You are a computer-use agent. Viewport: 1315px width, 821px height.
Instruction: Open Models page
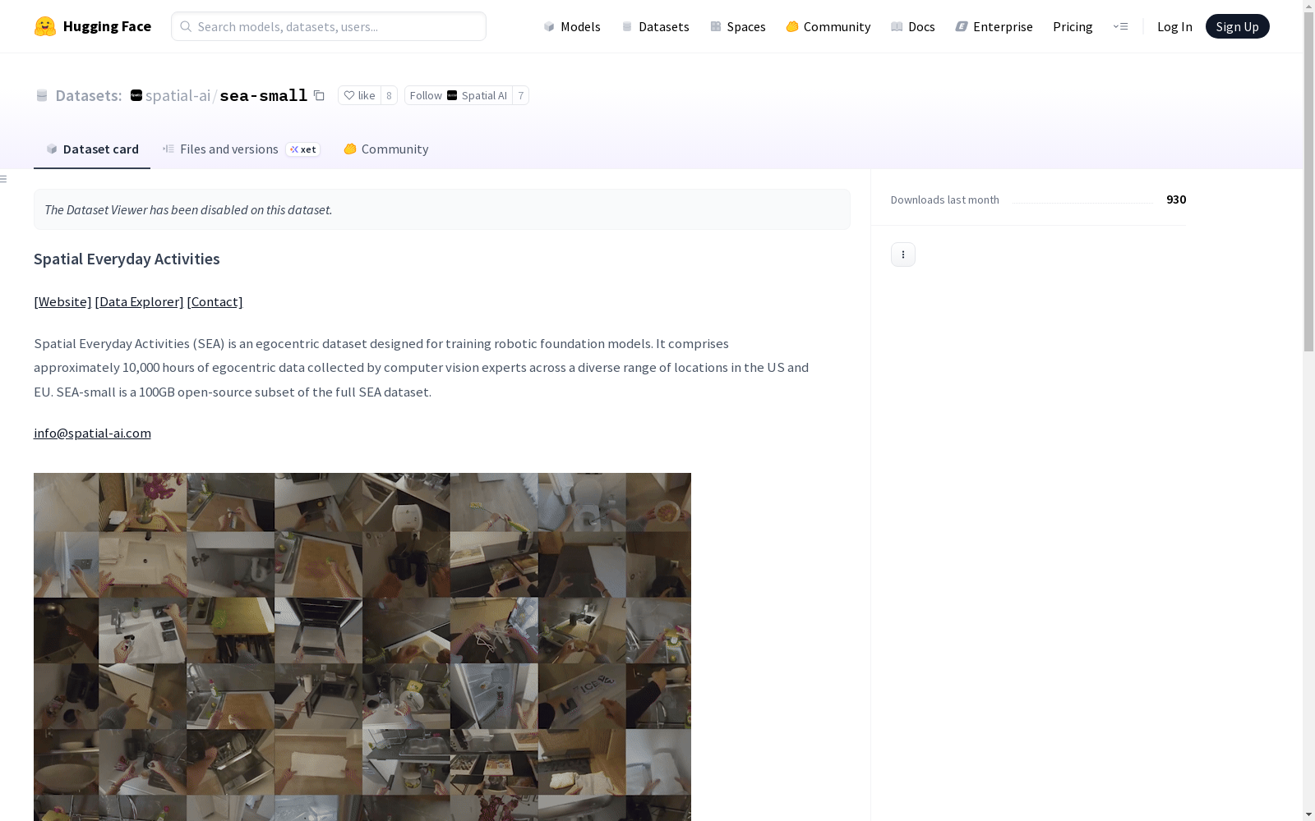pyautogui.click(x=572, y=26)
